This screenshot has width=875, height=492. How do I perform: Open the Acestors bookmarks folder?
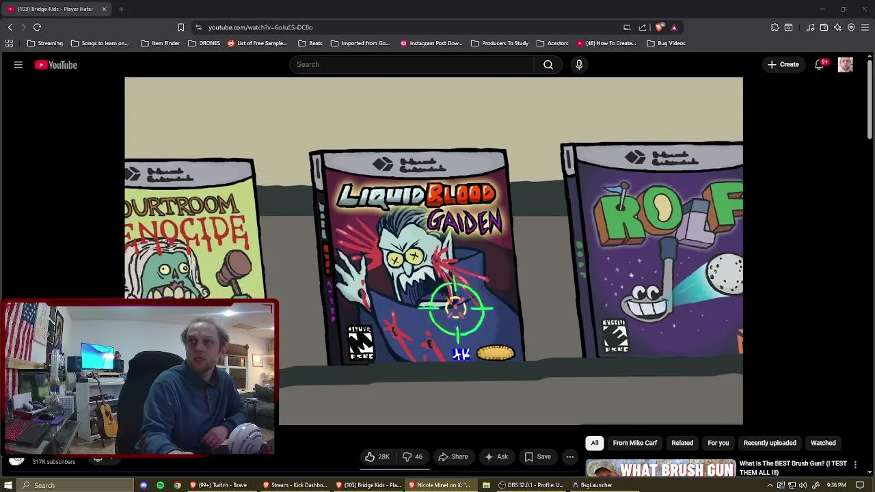tap(552, 43)
